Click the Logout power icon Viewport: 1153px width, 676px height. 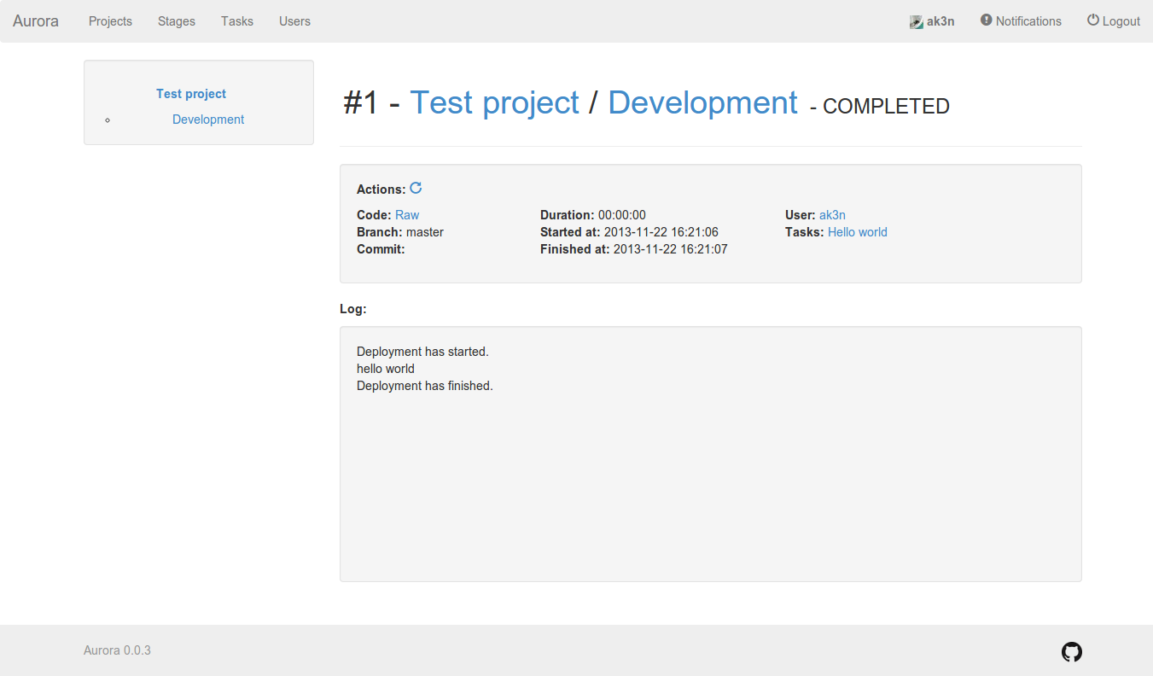pos(1092,20)
